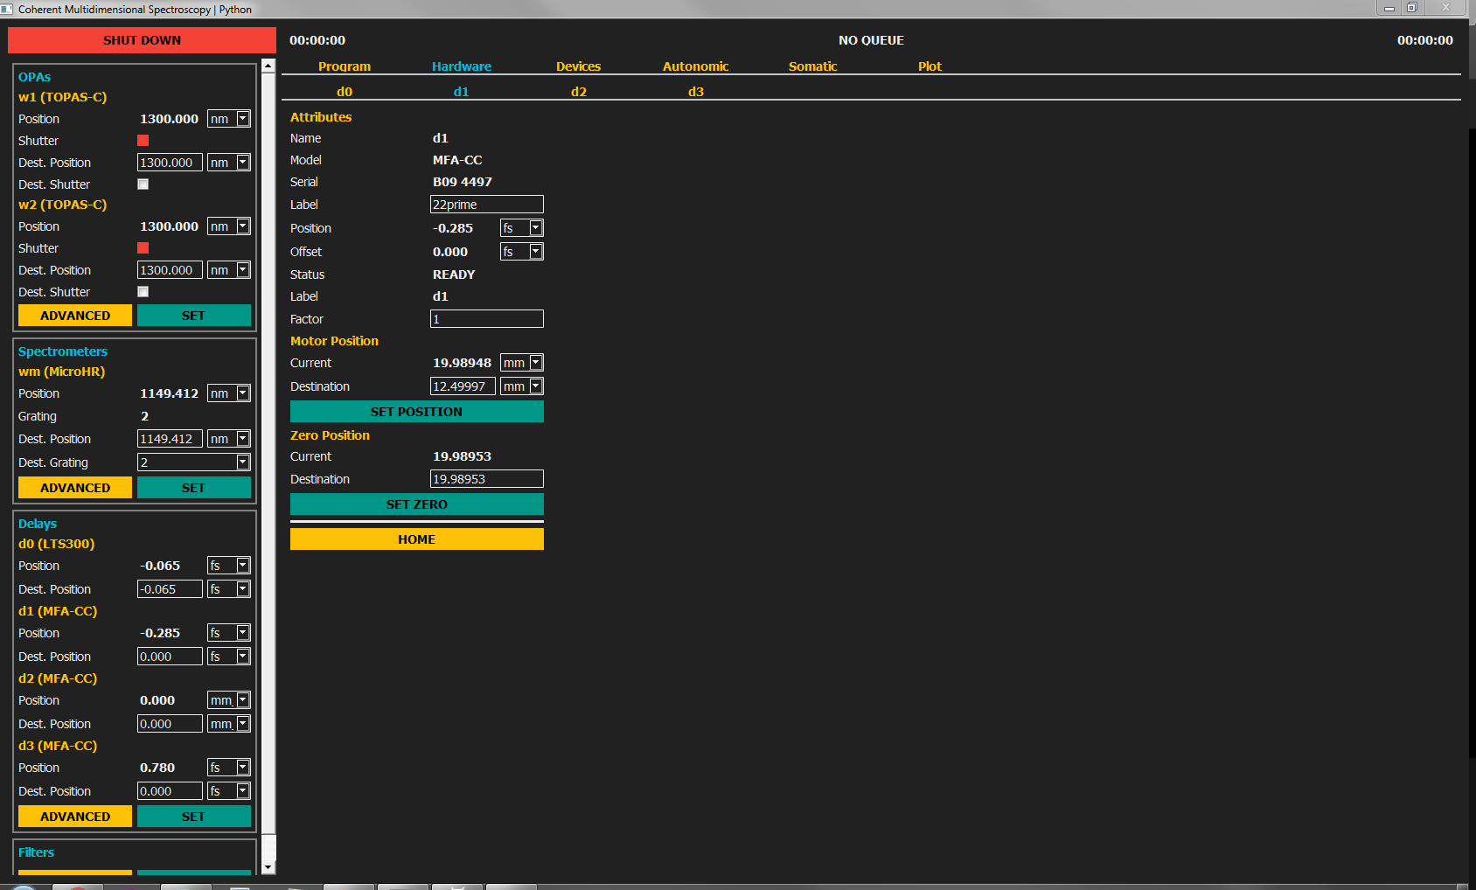
Task: Switch to the Devices tab
Action: click(578, 66)
